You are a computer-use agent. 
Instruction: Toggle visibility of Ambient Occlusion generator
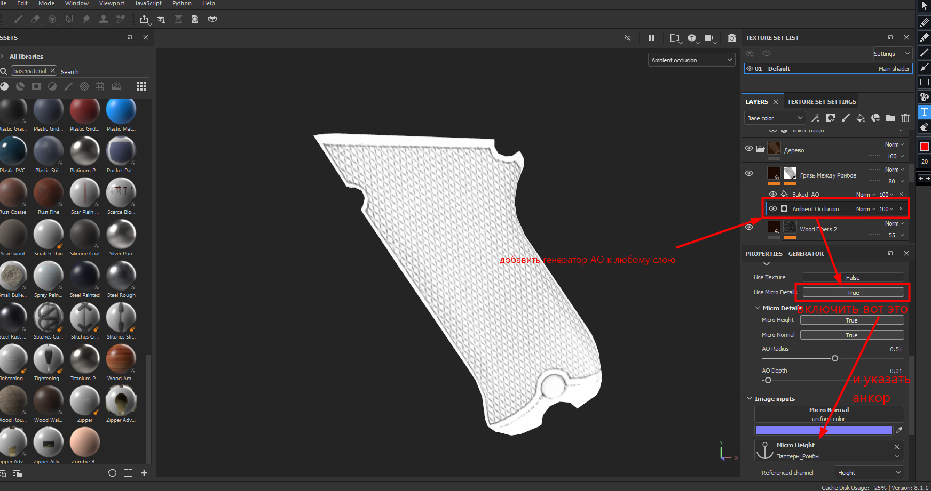[773, 208]
